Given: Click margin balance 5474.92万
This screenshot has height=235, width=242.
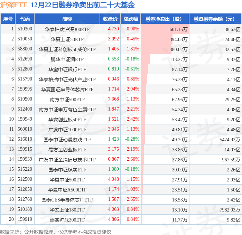Looking at the screenshot, I should click(230, 140).
